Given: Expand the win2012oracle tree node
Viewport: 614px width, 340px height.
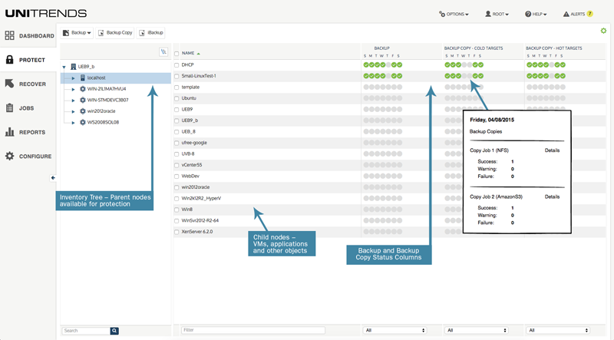Looking at the screenshot, I should click(x=73, y=111).
